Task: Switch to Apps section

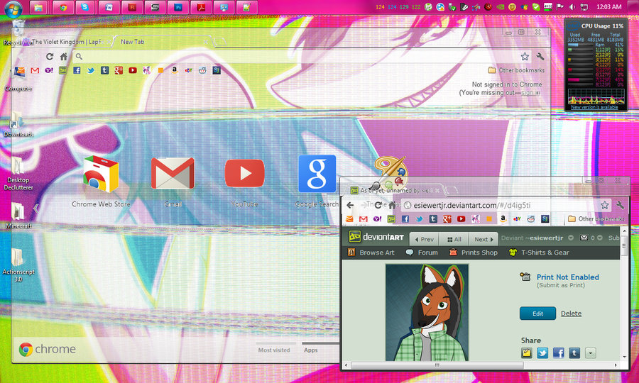Action: click(310, 350)
